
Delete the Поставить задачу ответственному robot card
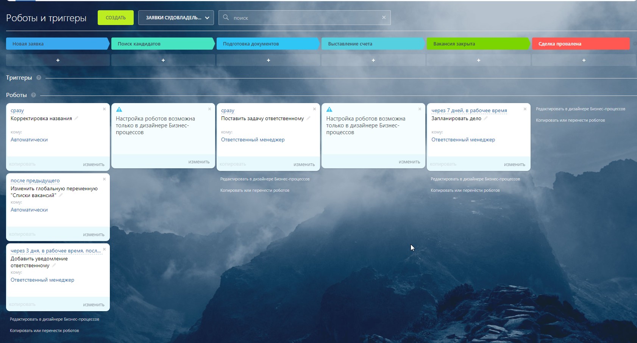click(314, 109)
